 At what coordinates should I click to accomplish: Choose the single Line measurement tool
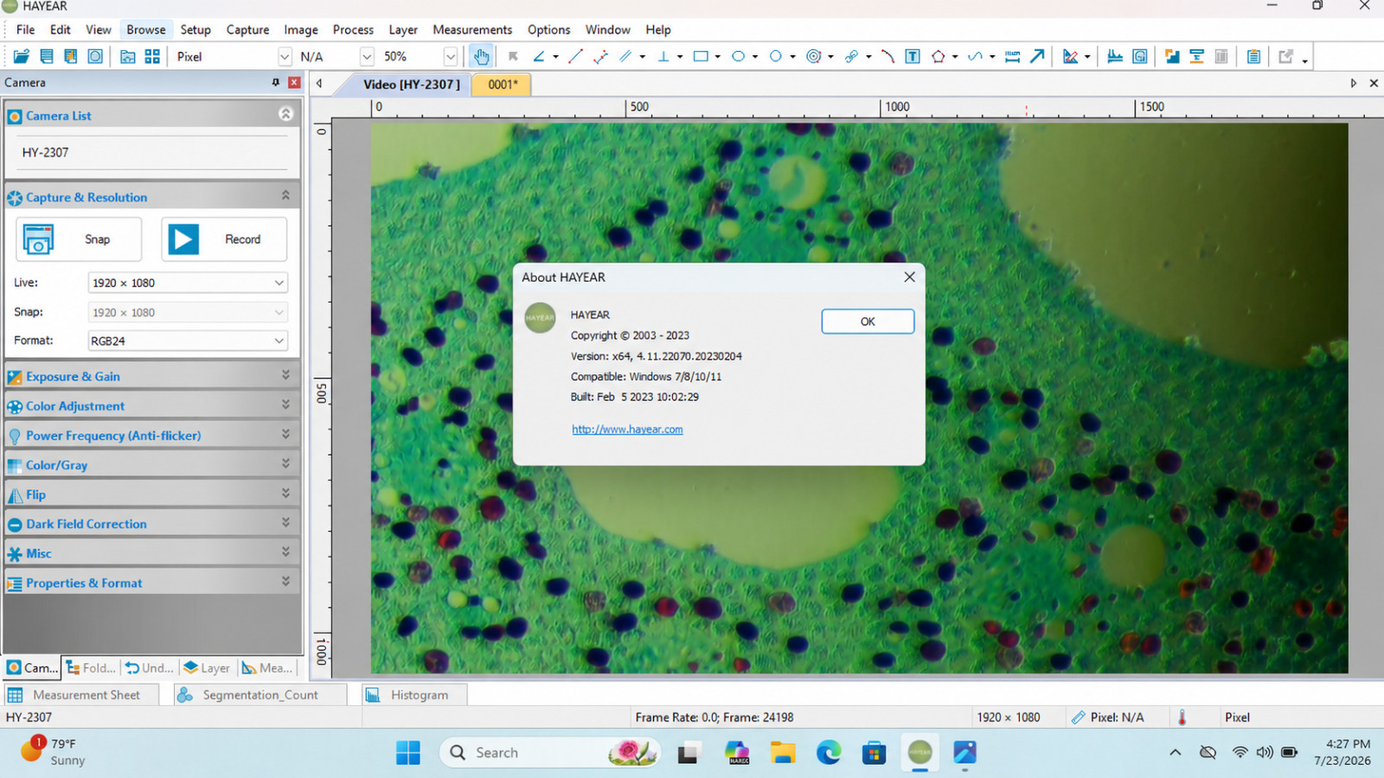click(x=576, y=56)
